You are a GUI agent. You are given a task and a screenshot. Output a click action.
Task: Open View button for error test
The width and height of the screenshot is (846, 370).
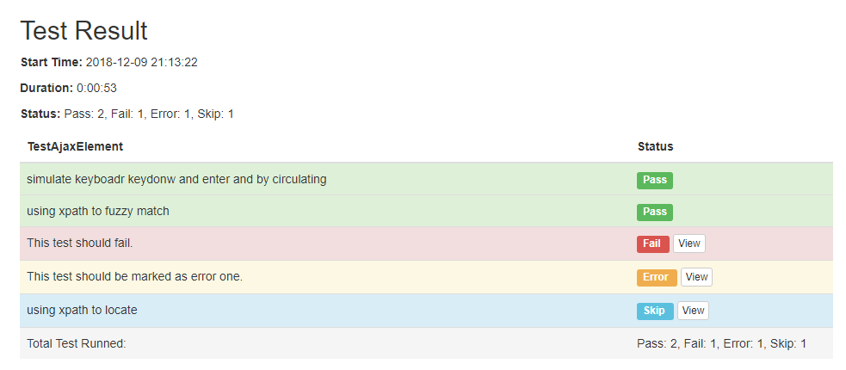pyautogui.click(x=696, y=277)
